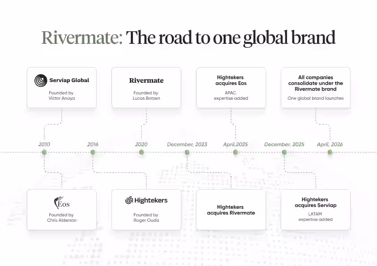This screenshot has width=377, height=266.
Task: Select the Hightekers acquires Serviap card
Action: tap(315, 210)
